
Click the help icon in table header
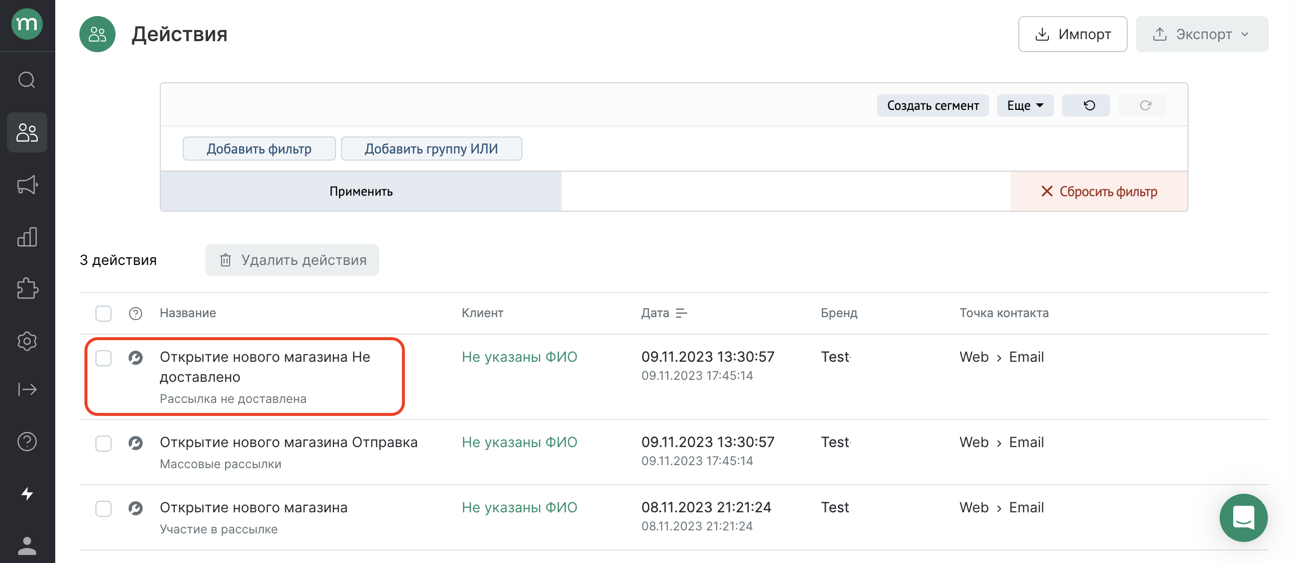pyautogui.click(x=136, y=314)
